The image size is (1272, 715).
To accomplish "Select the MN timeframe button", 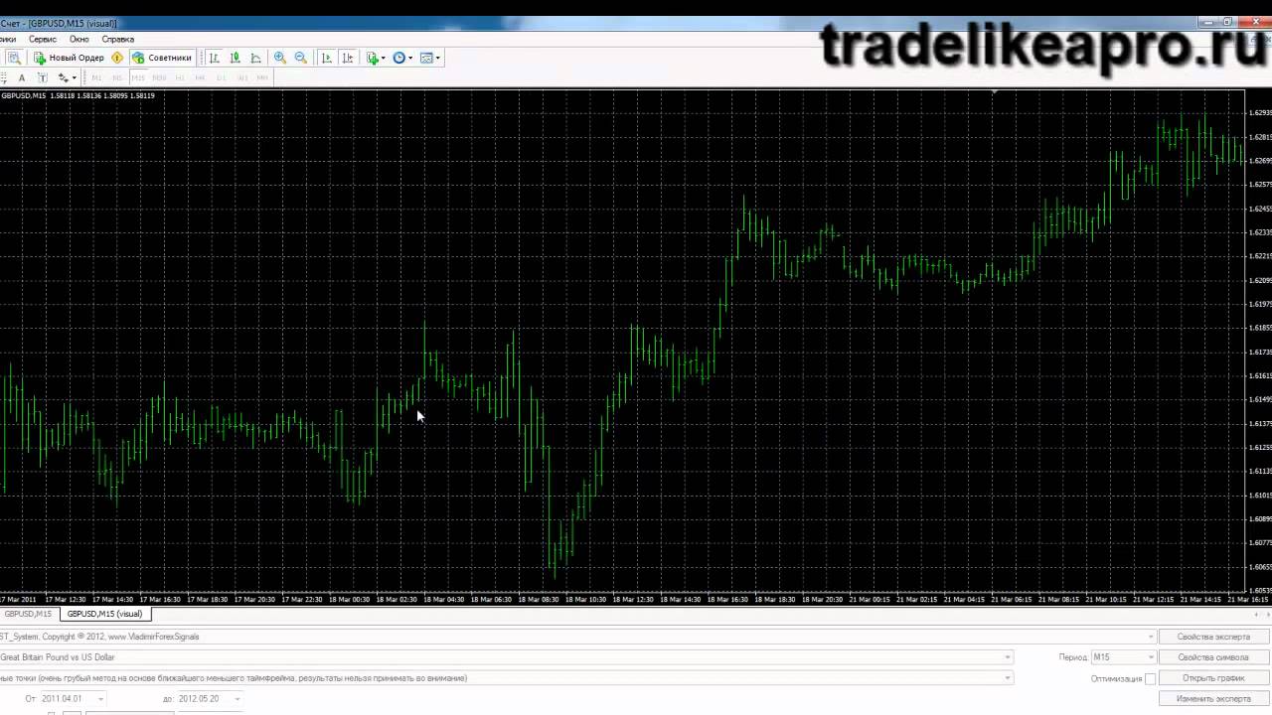I will pyautogui.click(x=263, y=77).
